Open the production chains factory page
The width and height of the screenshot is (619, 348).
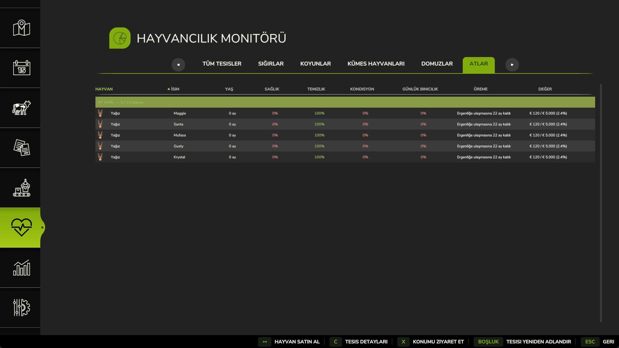click(x=21, y=188)
